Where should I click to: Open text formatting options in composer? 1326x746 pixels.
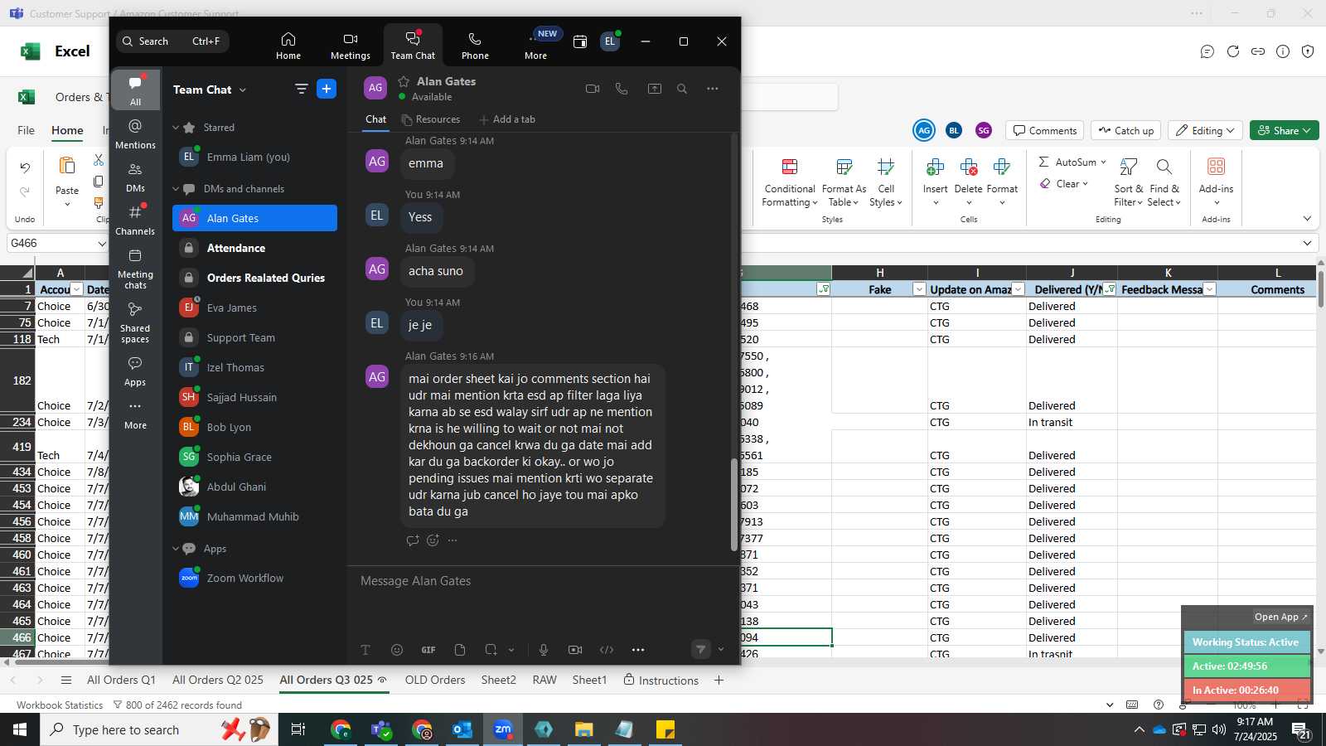365,650
